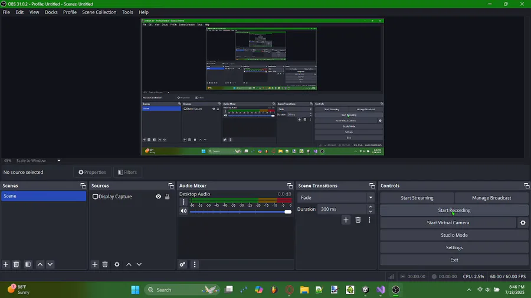Open Audio Mixer options three-dot menu
The height and width of the screenshot is (298, 531).
coord(195,264)
